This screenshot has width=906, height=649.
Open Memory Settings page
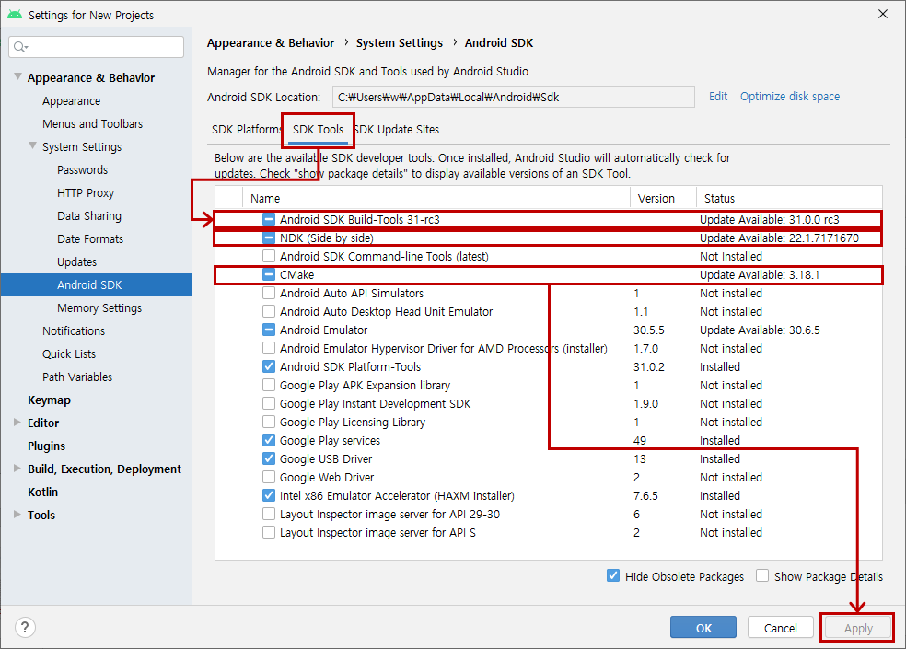click(x=99, y=308)
